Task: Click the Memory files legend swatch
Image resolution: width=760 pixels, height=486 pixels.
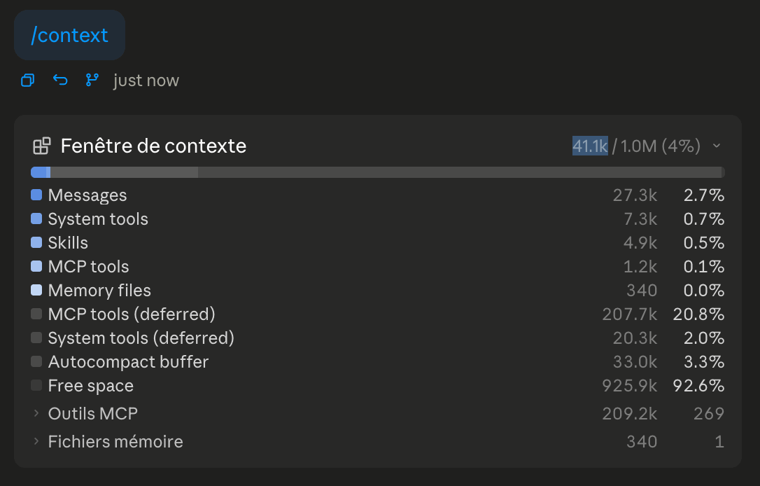Action: tap(36, 290)
